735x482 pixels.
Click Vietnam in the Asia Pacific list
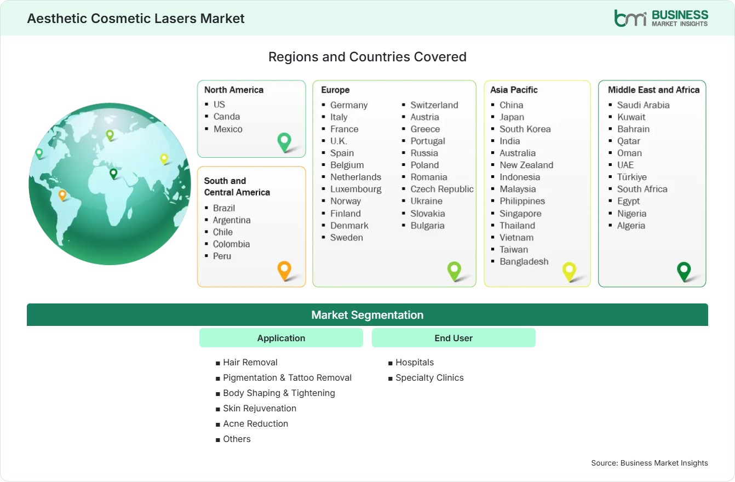click(x=516, y=237)
